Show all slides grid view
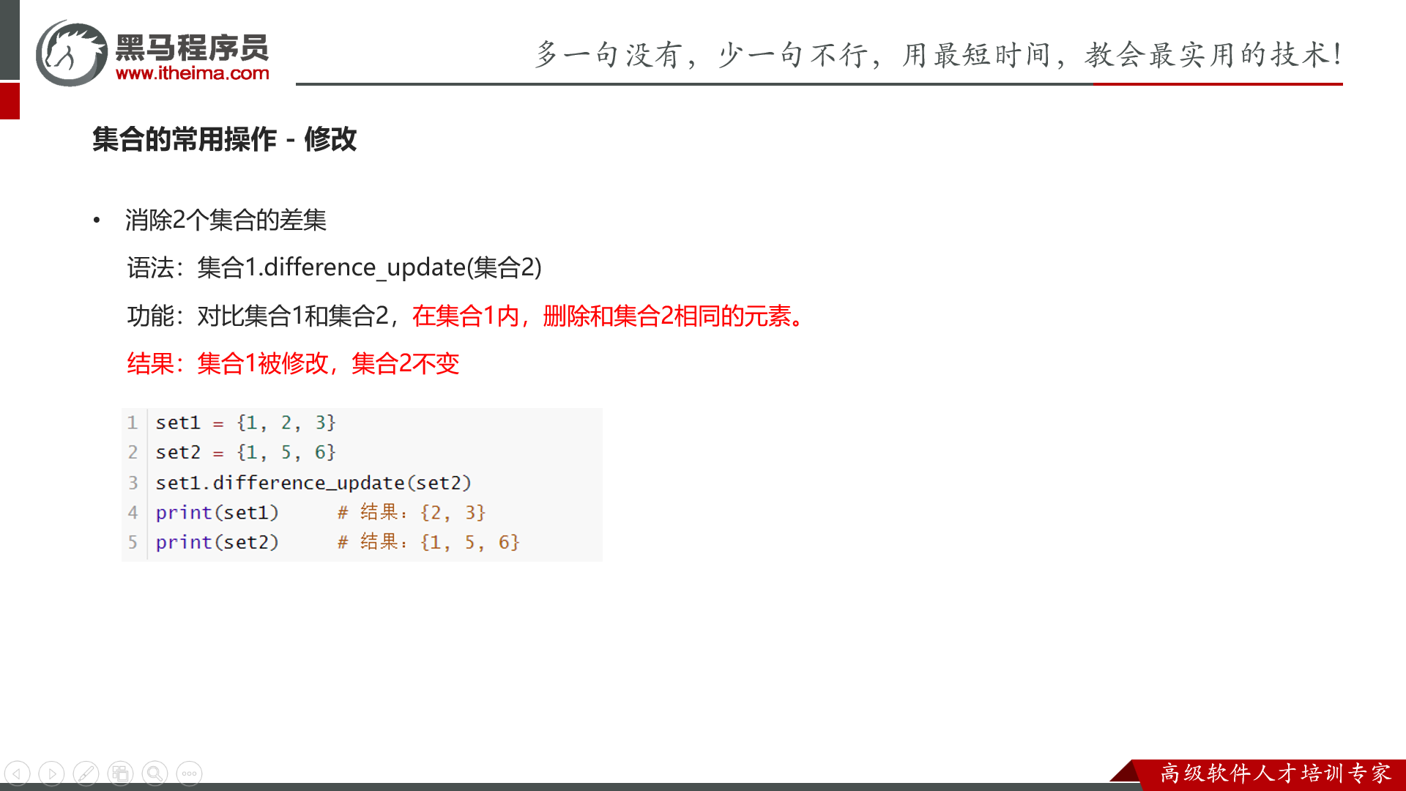The width and height of the screenshot is (1406, 791). point(121,773)
